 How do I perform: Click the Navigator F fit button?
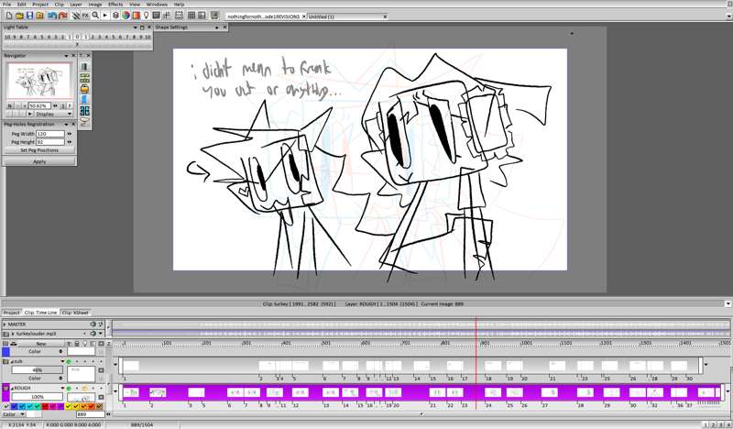70,106
